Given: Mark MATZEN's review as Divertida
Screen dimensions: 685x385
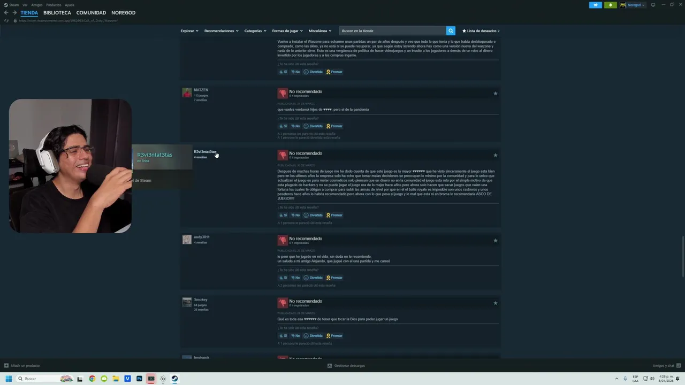Looking at the screenshot, I should [x=313, y=126].
